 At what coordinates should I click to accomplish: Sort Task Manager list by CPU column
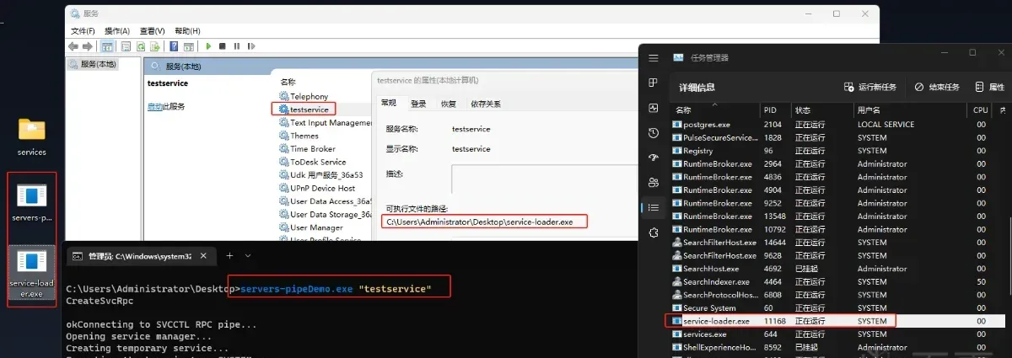click(979, 110)
